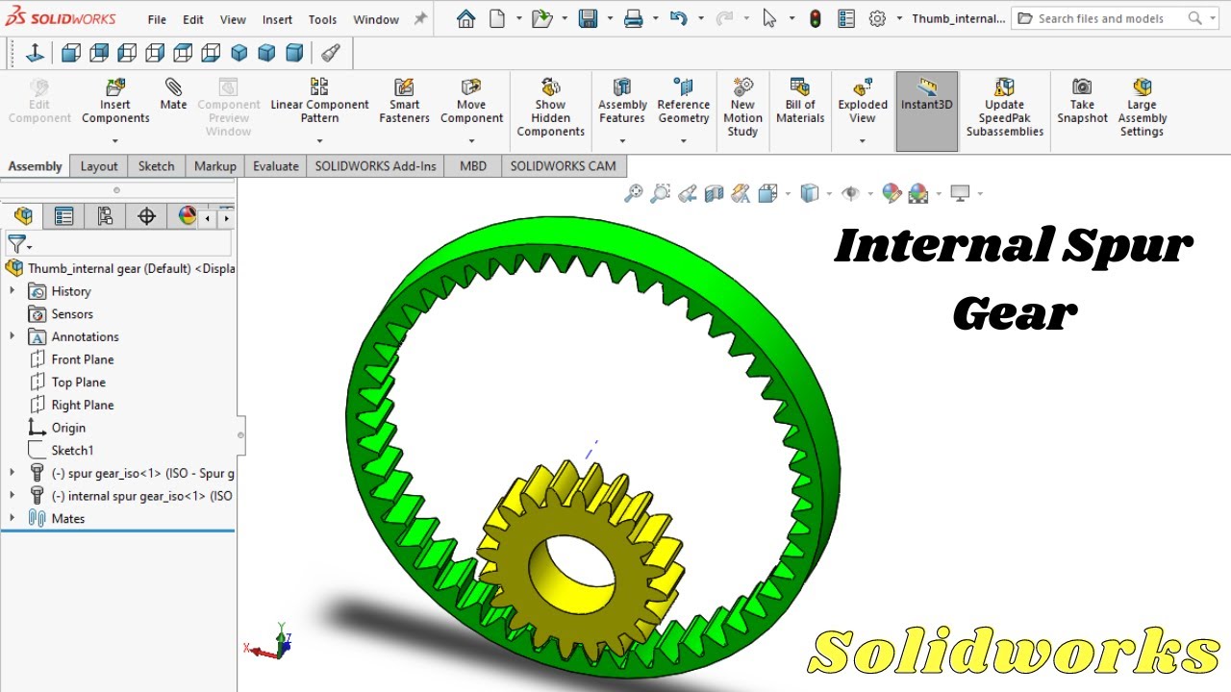The height and width of the screenshot is (692, 1231).
Task: Open the FeatureManager design tree tab
Action: (23, 216)
